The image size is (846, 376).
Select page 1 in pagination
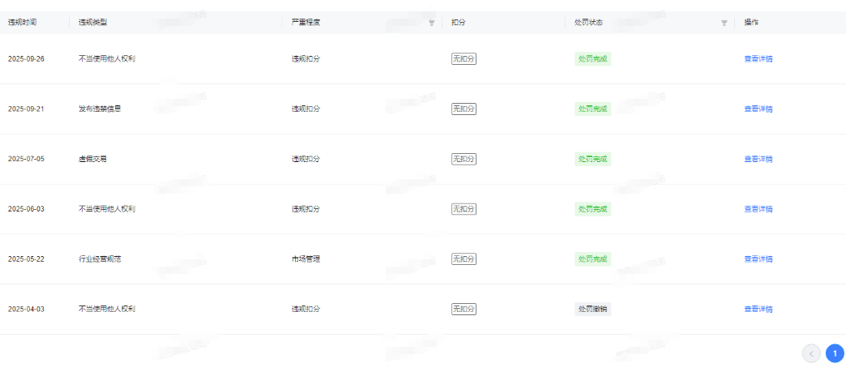[835, 353]
